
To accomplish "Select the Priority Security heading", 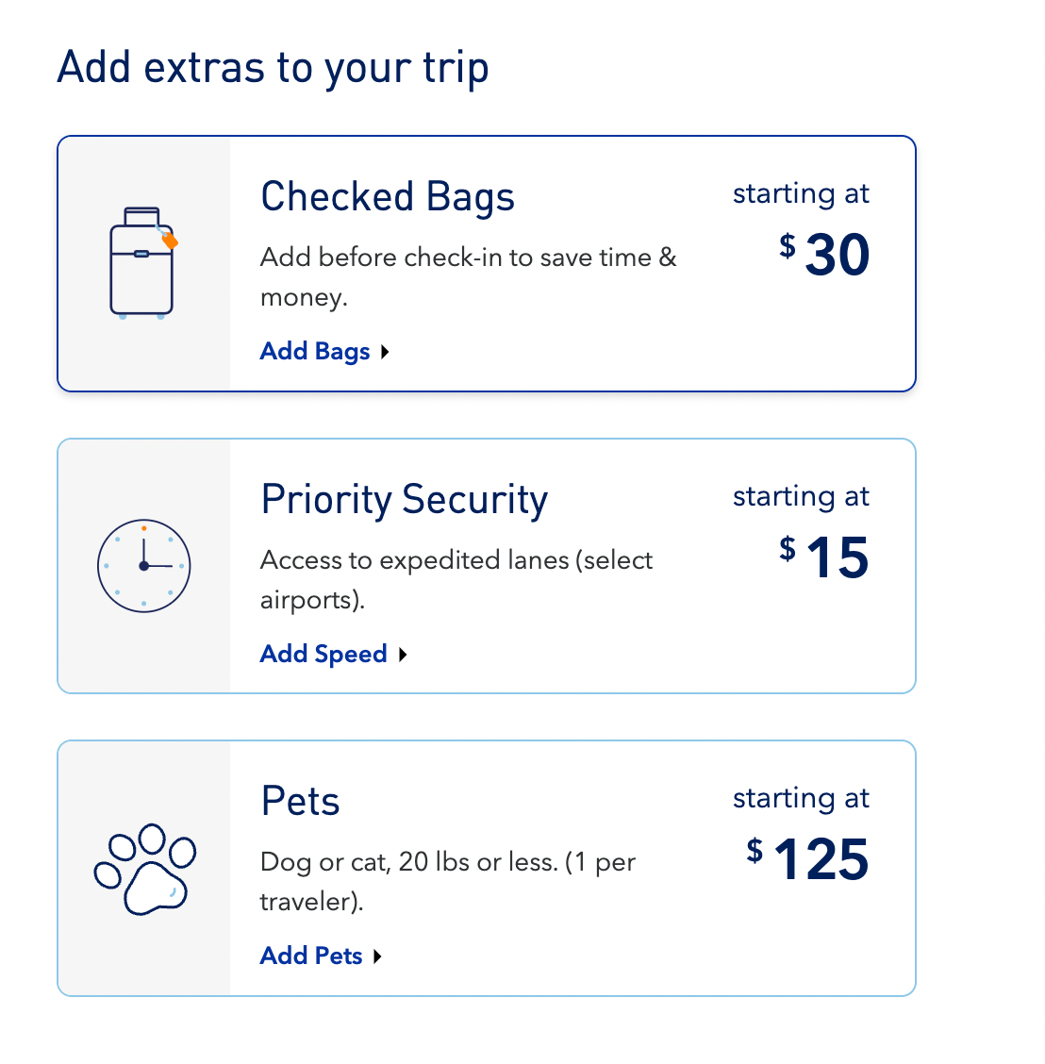I will pos(404,500).
